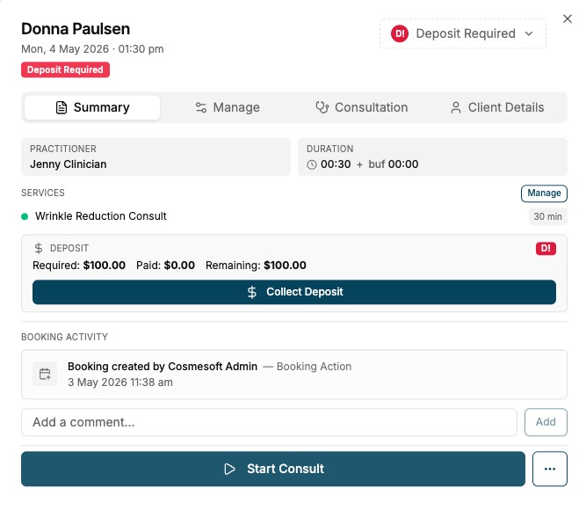Switch to the Summary tab
This screenshot has width=586, height=510.
tap(92, 107)
